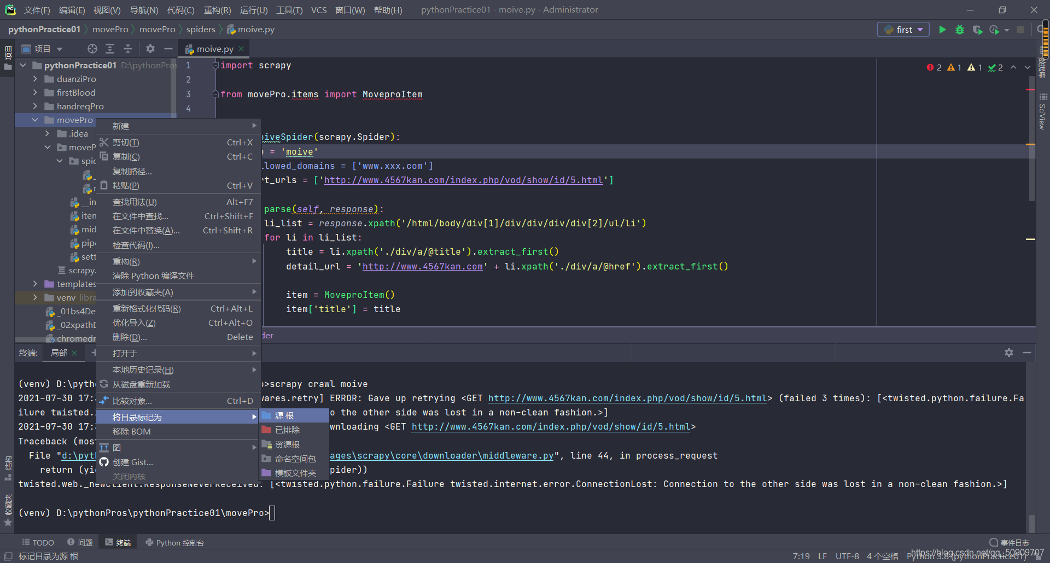Screen dimensions: 1050x563
Task: Run 'first' with the coverage icon
Action: pos(978,30)
